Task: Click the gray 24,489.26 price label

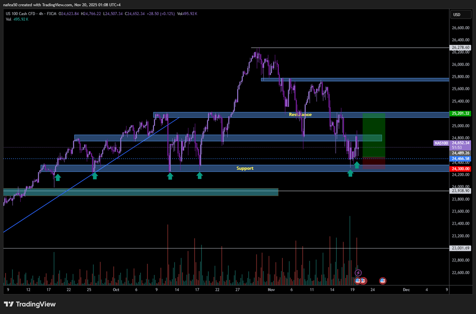Action: tap(461, 153)
